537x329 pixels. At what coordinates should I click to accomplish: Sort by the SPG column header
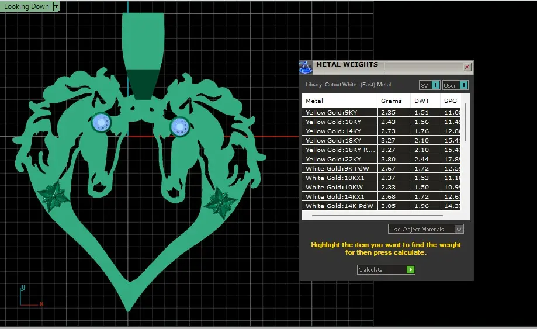[451, 101]
